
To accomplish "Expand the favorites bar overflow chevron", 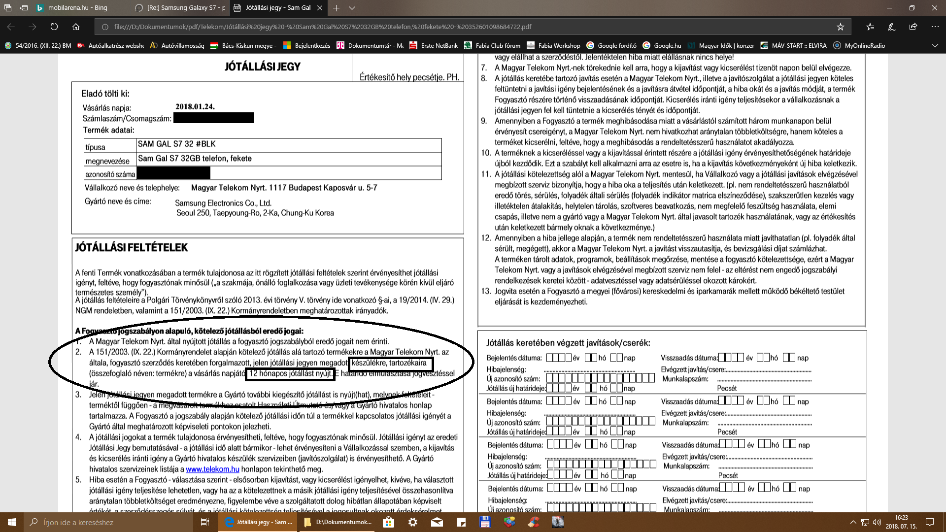I will [935, 46].
